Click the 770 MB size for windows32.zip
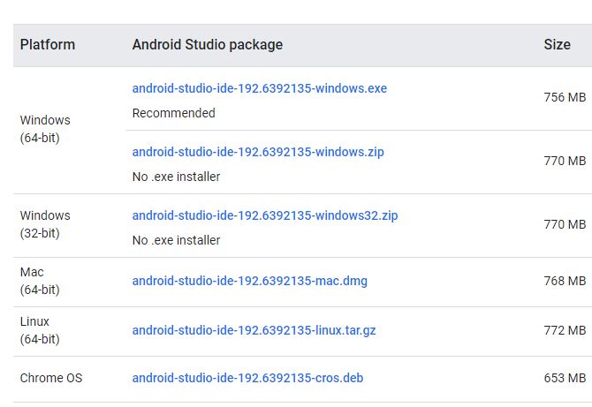The width and height of the screenshot is (592, 407). (565, 224)
